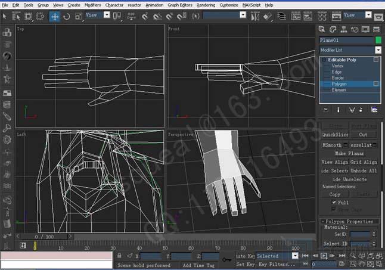Open the Modifiers menu
The width and height of the screenshot is (385, 270).
point(92,5)
